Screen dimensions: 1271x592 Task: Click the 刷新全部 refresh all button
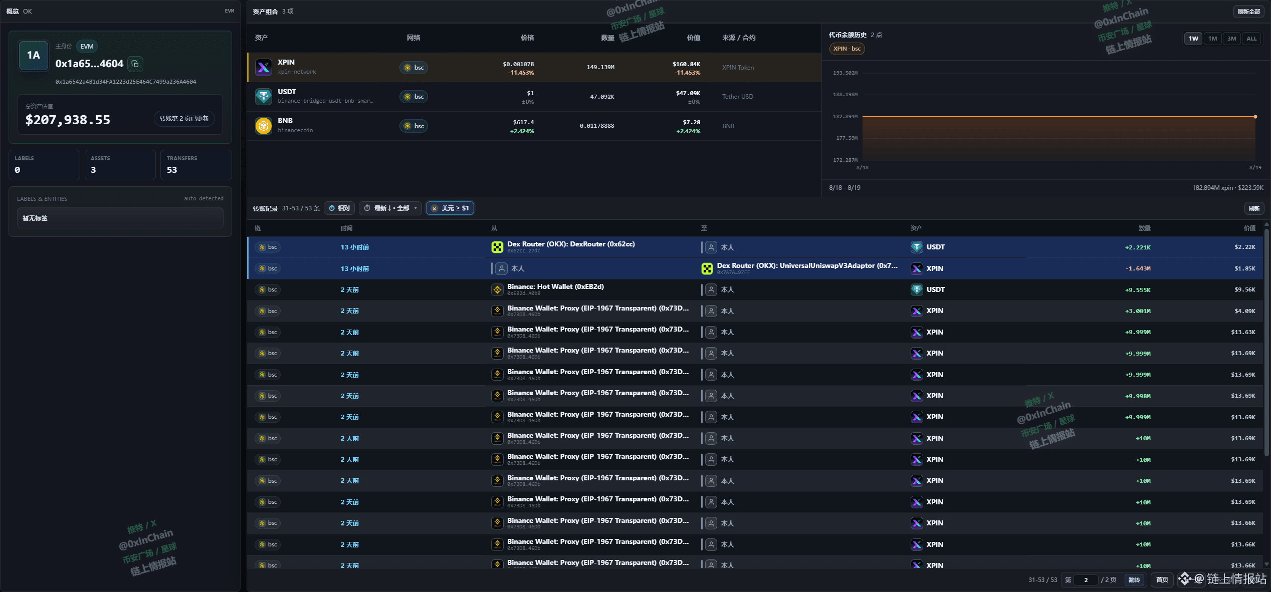pos(1248,12)
